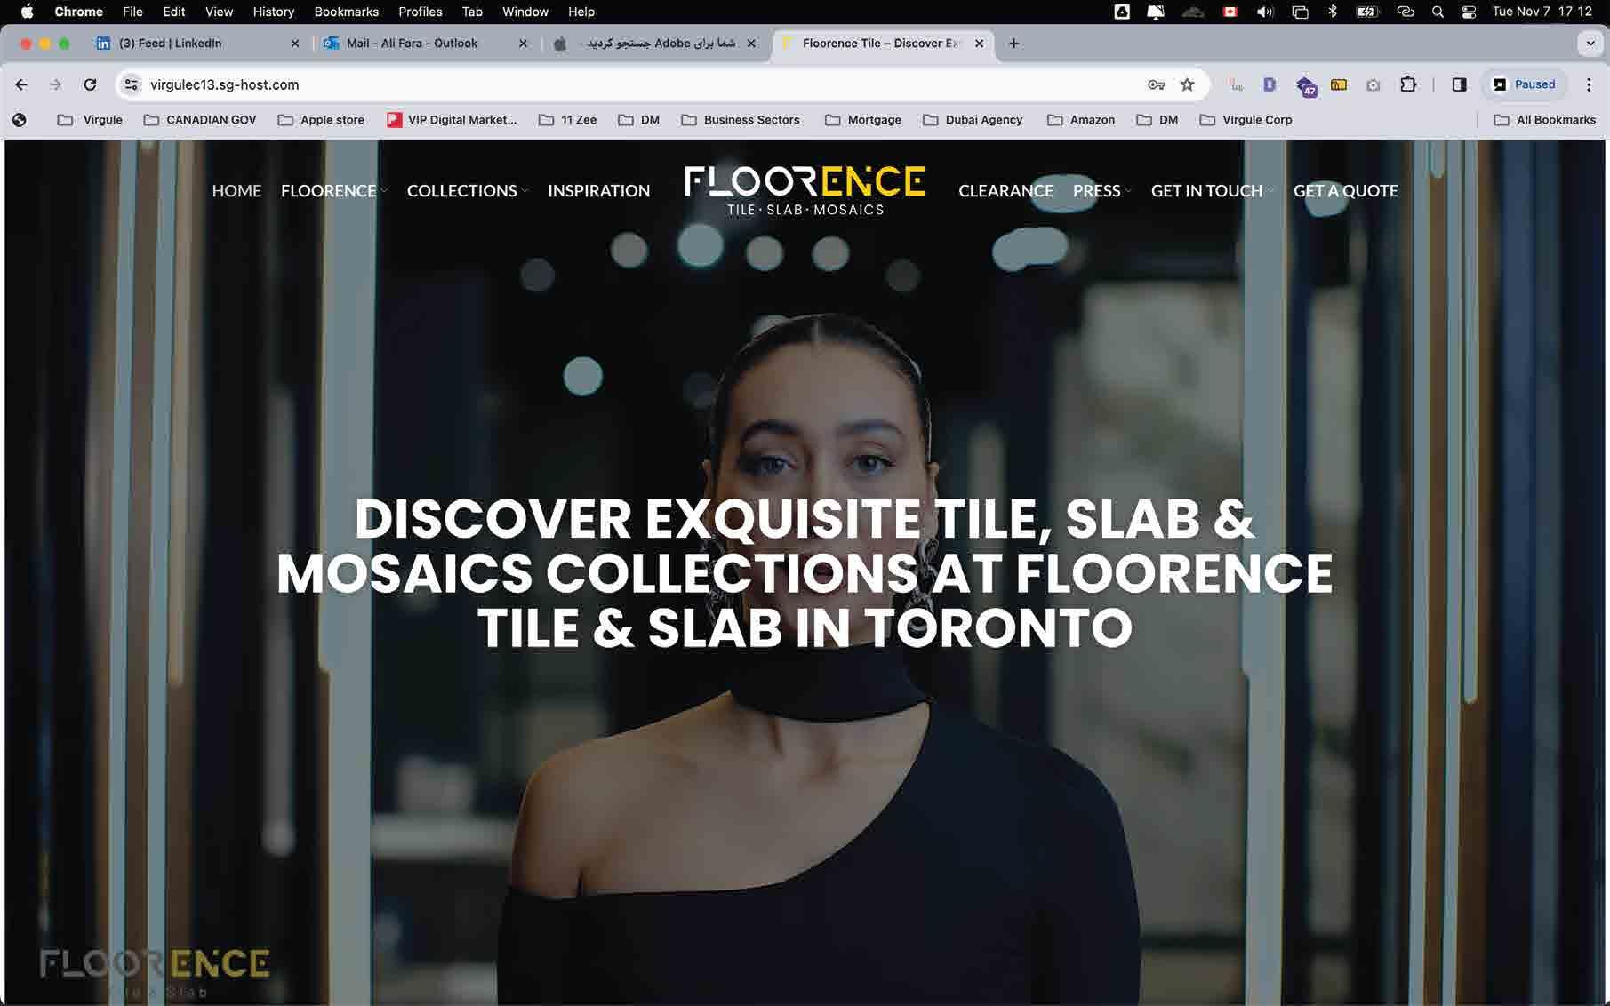This screenshot has width=1610, height=1006.
Task: Open the CANADIAN GOV bookmarks folder
Action: [200, 120]
